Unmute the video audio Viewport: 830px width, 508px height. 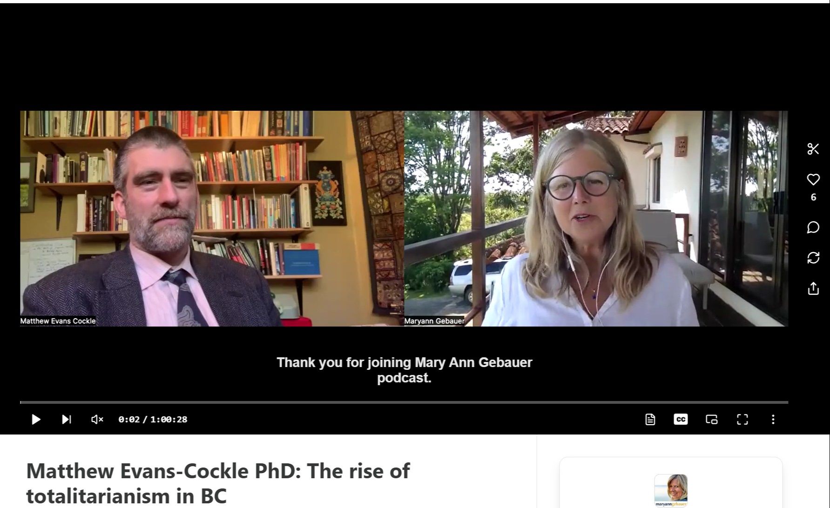click(x=97, y=419)
